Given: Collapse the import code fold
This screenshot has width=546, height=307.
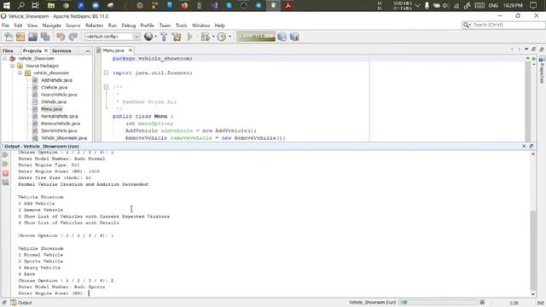Looking at the screenshot, I should click(106, 72).
